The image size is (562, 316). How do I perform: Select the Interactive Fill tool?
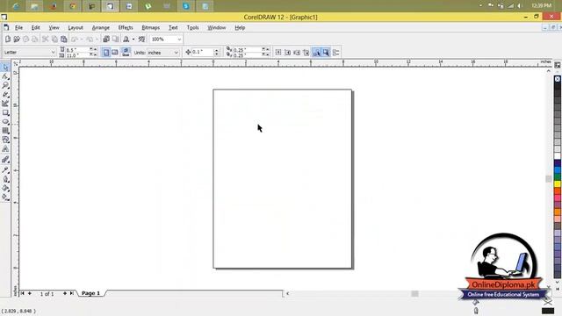(x=5, y=197)
